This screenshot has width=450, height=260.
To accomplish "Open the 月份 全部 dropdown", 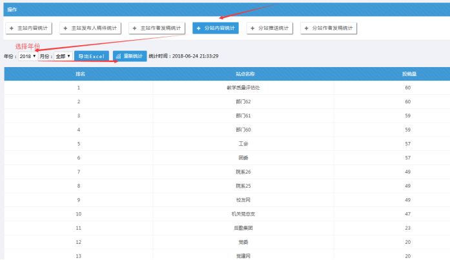I will (x=63, y=56).
